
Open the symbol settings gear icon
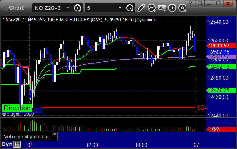[x=77, y=8]
